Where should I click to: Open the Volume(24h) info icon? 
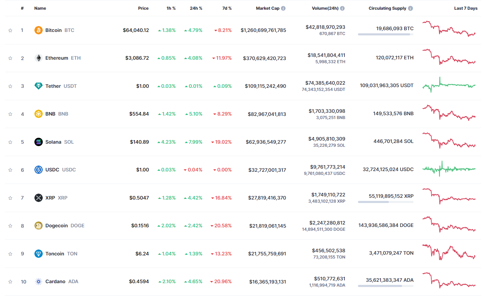pyautogui.click(x=342, y=8)
